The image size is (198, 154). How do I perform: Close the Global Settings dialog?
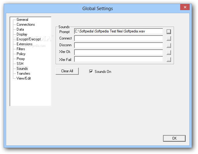coord(185,7)
